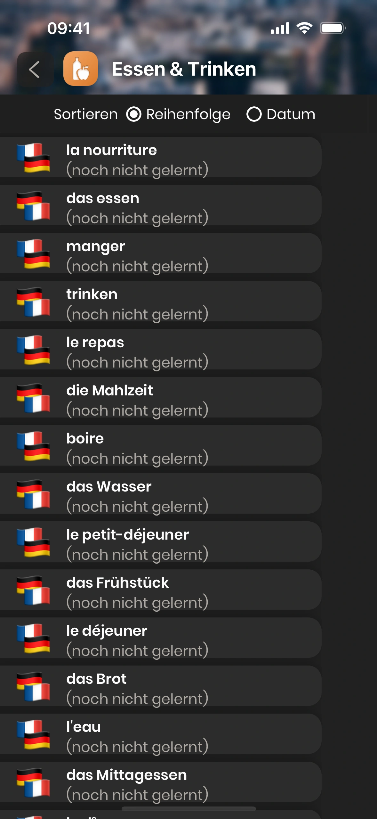Screen dimensions: 377x819
Task: Select the Reihenfolge sort radio button
Action: pyautogui.click(x=134, y=114)
